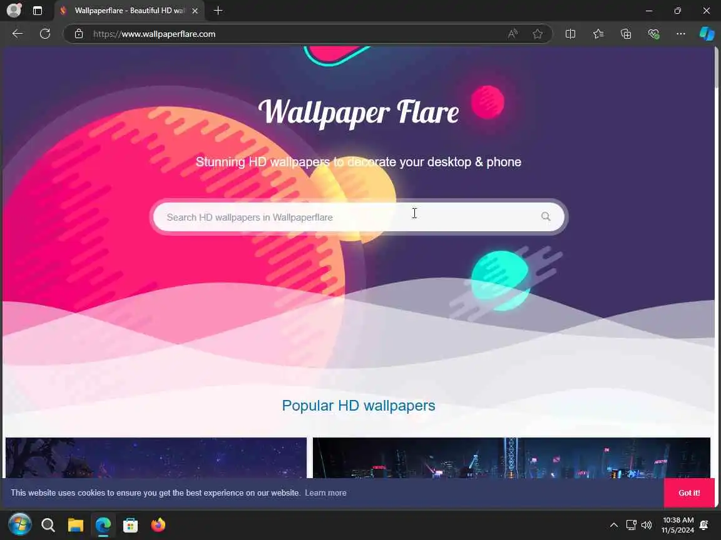The height and width of the screenshot is (540, 721).
Task: Open the Windows Start button
Action: click(20, 524)
